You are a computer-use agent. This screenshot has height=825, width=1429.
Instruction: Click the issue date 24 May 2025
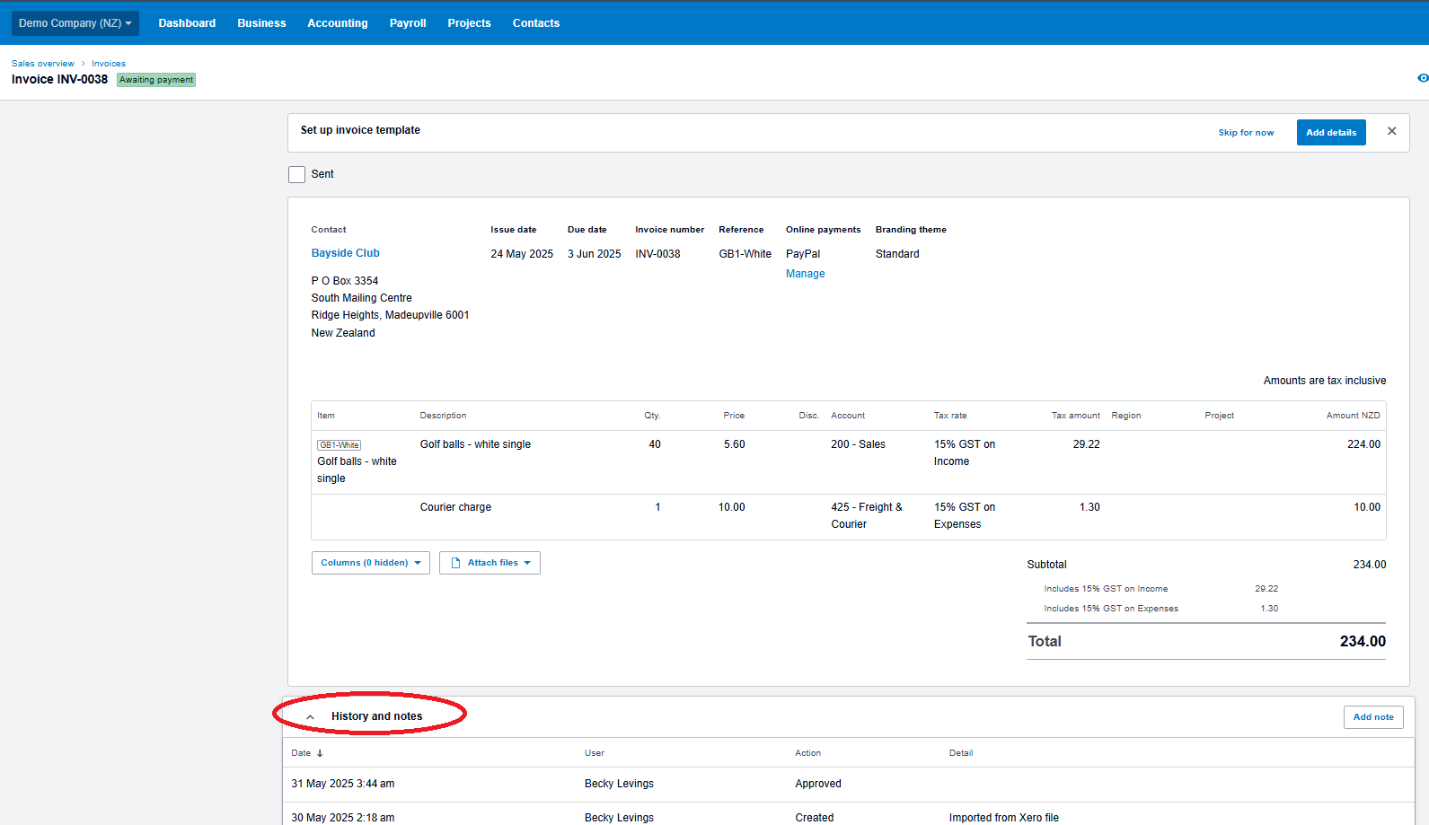tap(522, 254)
